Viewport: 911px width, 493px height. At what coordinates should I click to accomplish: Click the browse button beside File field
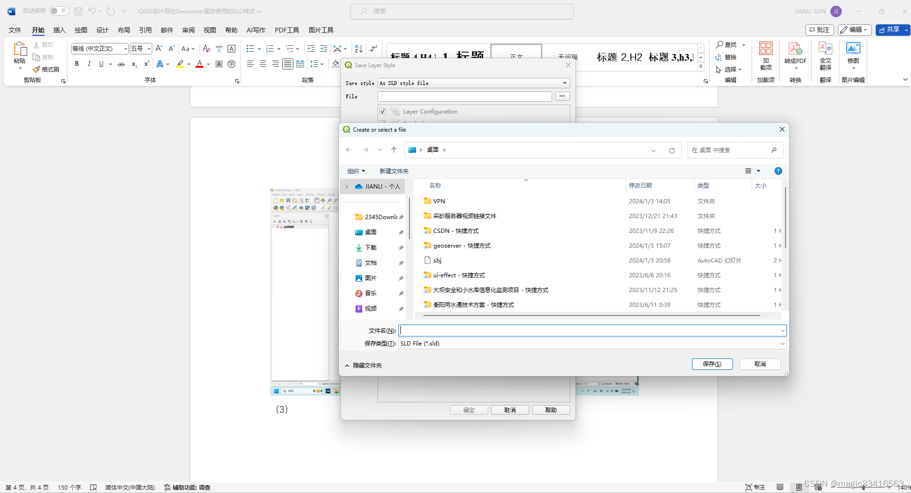coord(563,96)
